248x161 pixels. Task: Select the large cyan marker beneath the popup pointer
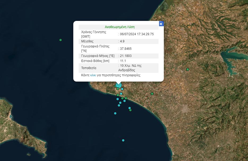[119, 85]
